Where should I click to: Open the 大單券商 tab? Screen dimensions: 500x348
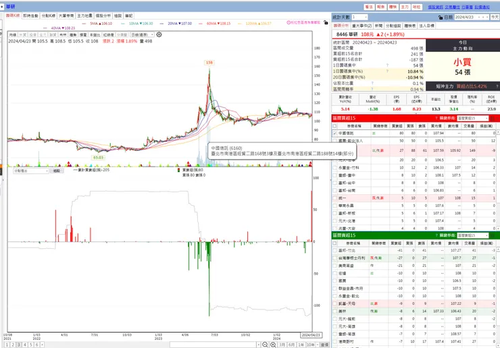click(66, 16)
